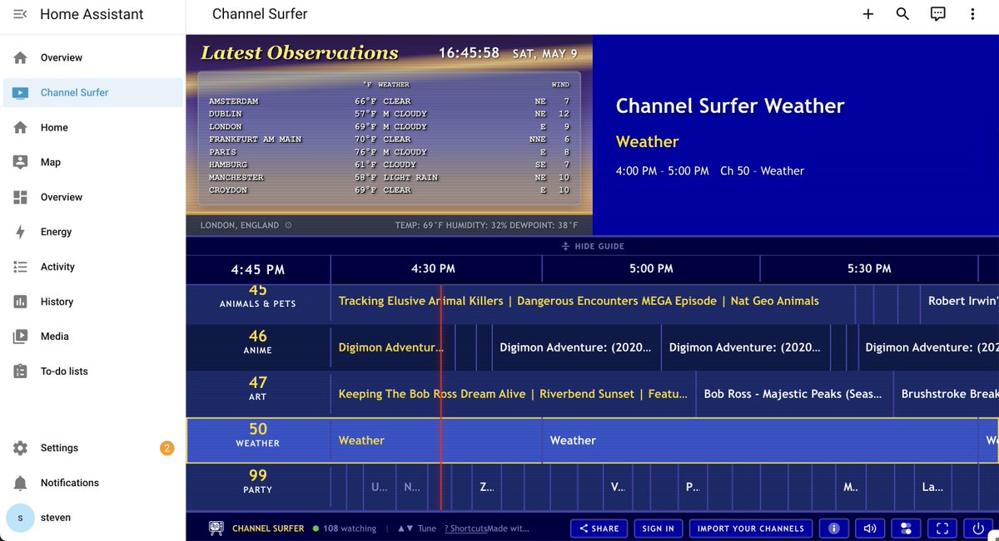Open the Map page

[x=92, y=162]
